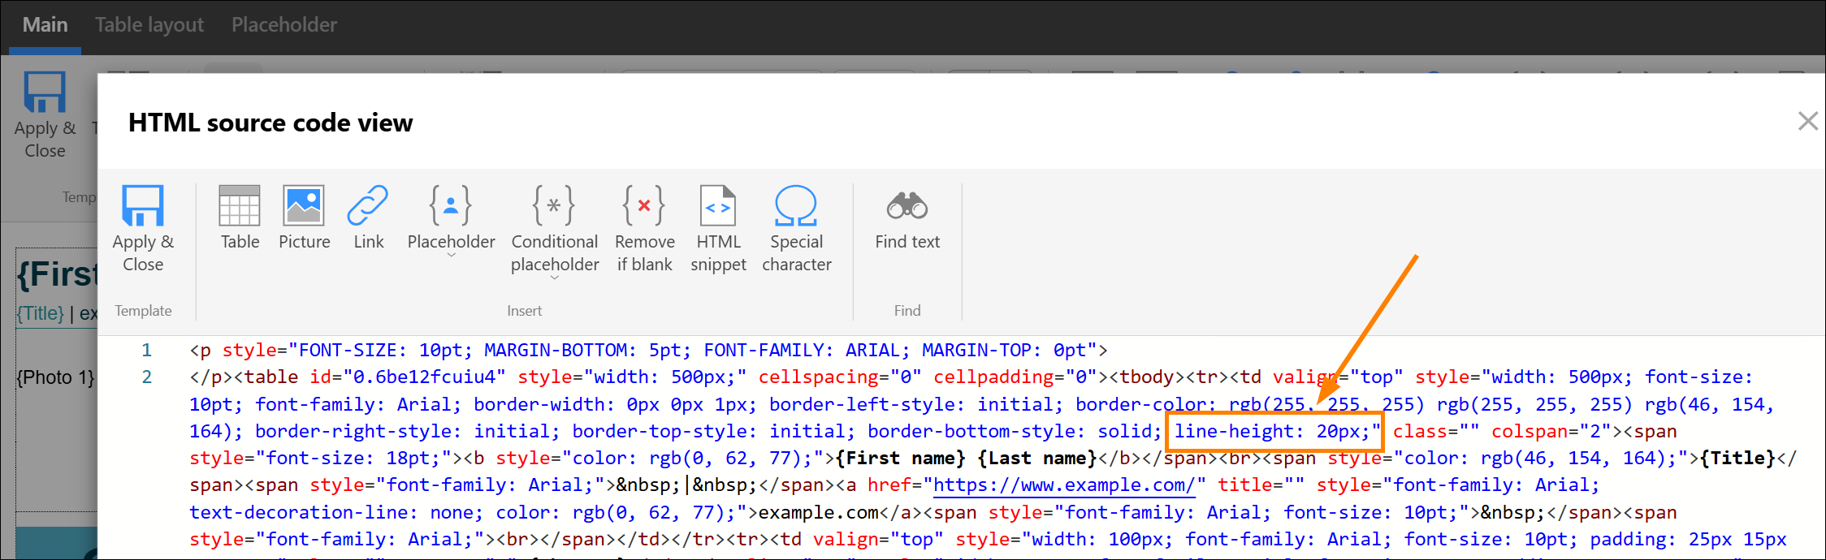Click the https://www.example.com/ link in the code

click(1064, 485)
